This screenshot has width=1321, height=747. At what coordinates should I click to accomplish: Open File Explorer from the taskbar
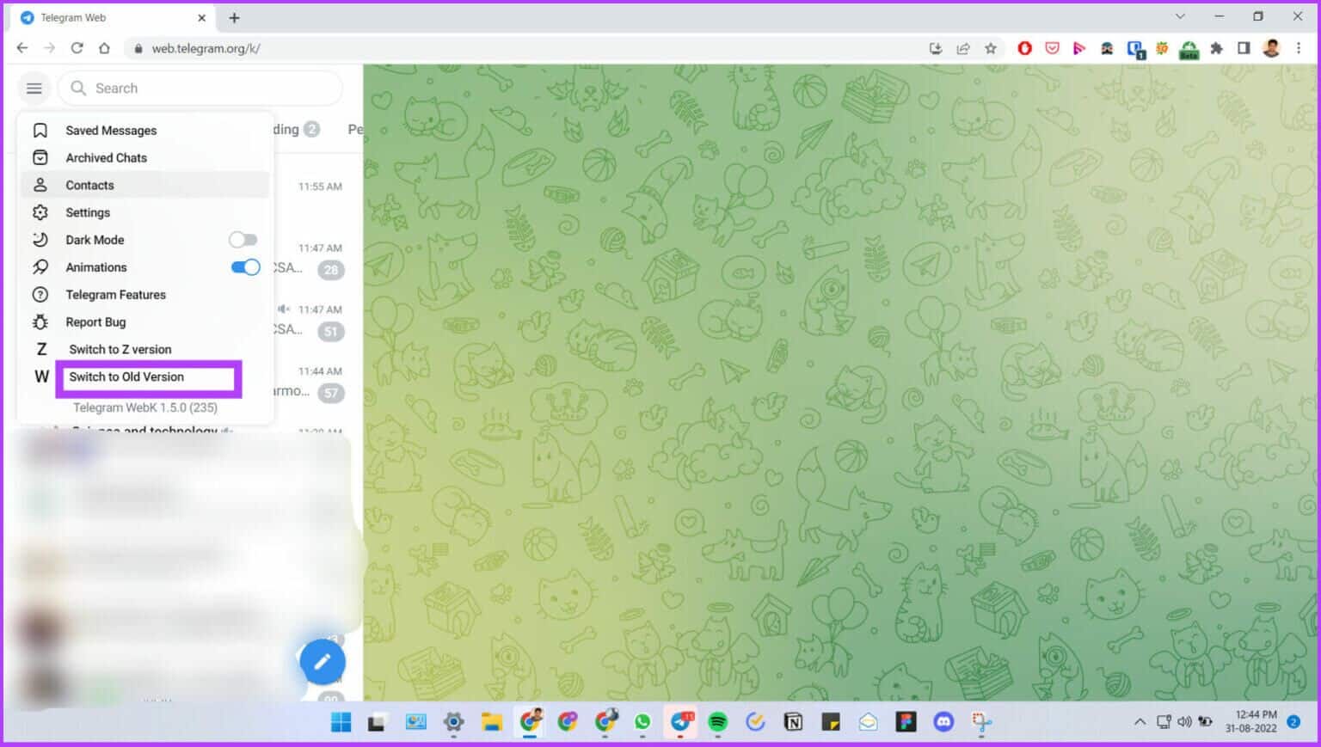(491, 722)
